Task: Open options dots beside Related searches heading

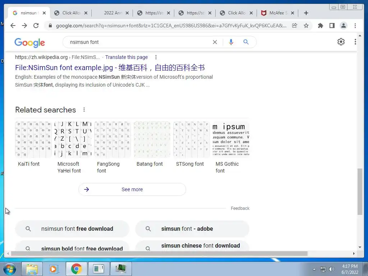Action: pos(84,110)
